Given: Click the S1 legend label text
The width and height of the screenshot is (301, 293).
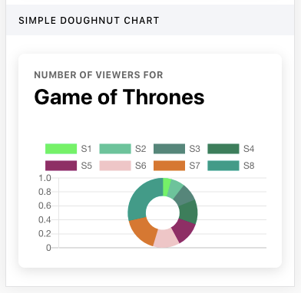Looking at the screenshot, I should (86, 149).
